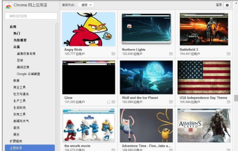Select the 游戏 games category

(x=17, y=128)
